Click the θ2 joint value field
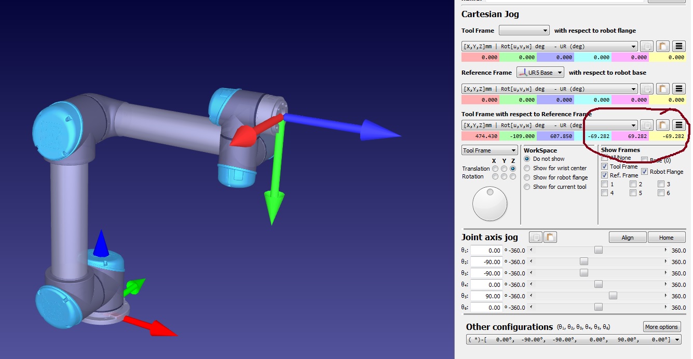The image size is (693, 359). click(x=487, y=262)
